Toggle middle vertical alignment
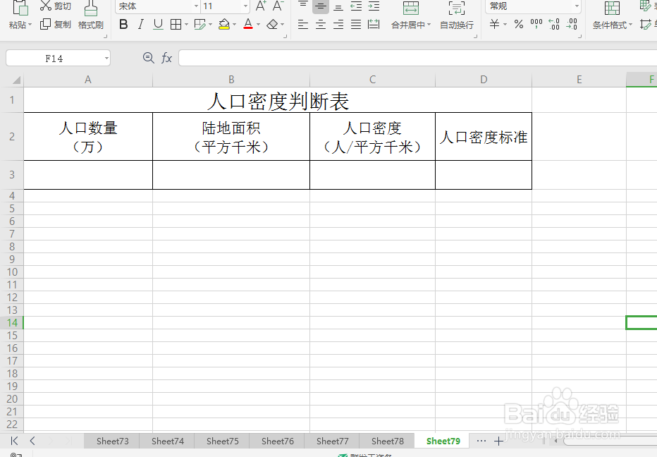Viewport: 657px width, 457px height. pos(321,6)
